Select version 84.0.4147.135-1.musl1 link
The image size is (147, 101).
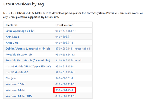pos(69,61)
